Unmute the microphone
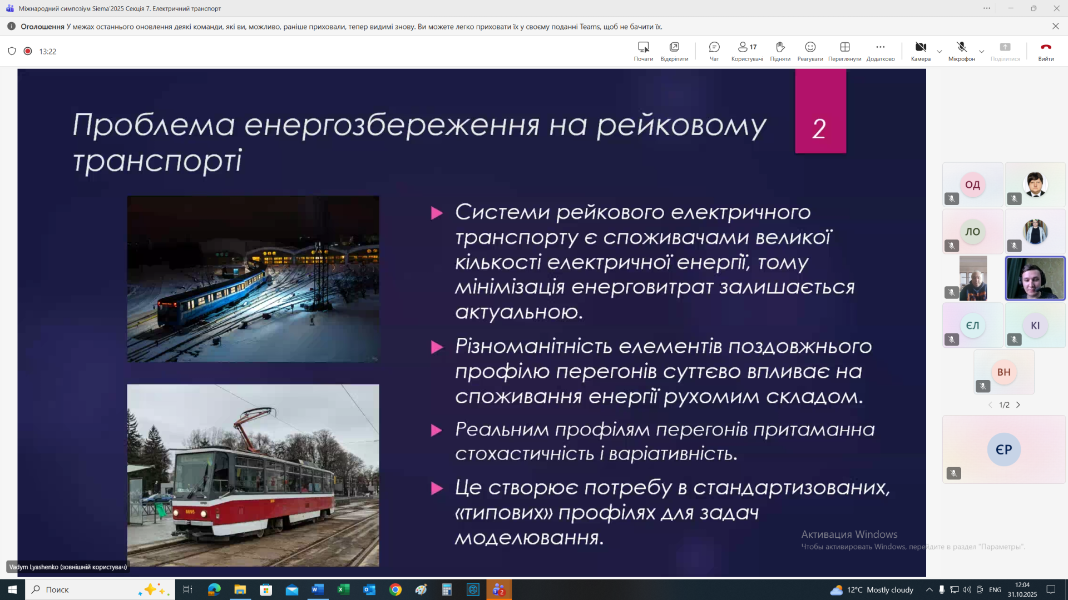Screen dimensions: 1068x600 point(961,51)
